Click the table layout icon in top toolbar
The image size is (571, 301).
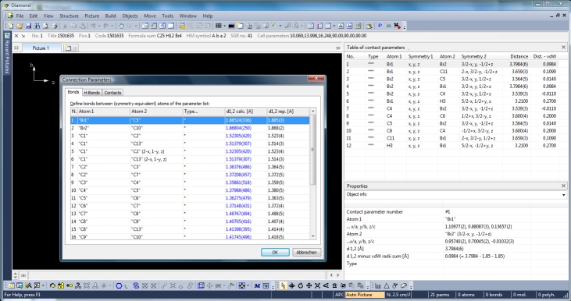coord(218,26)
